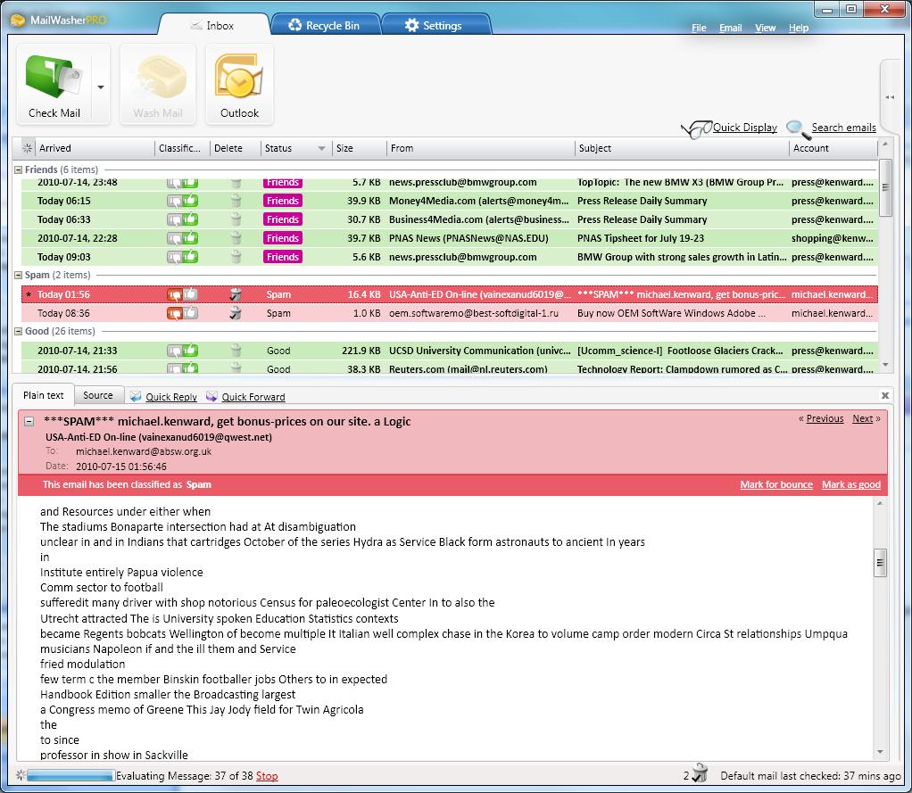Click the evaluation progress bar
Image resolution: width=912 pixels, height=793 pixels.
point(70,775)
